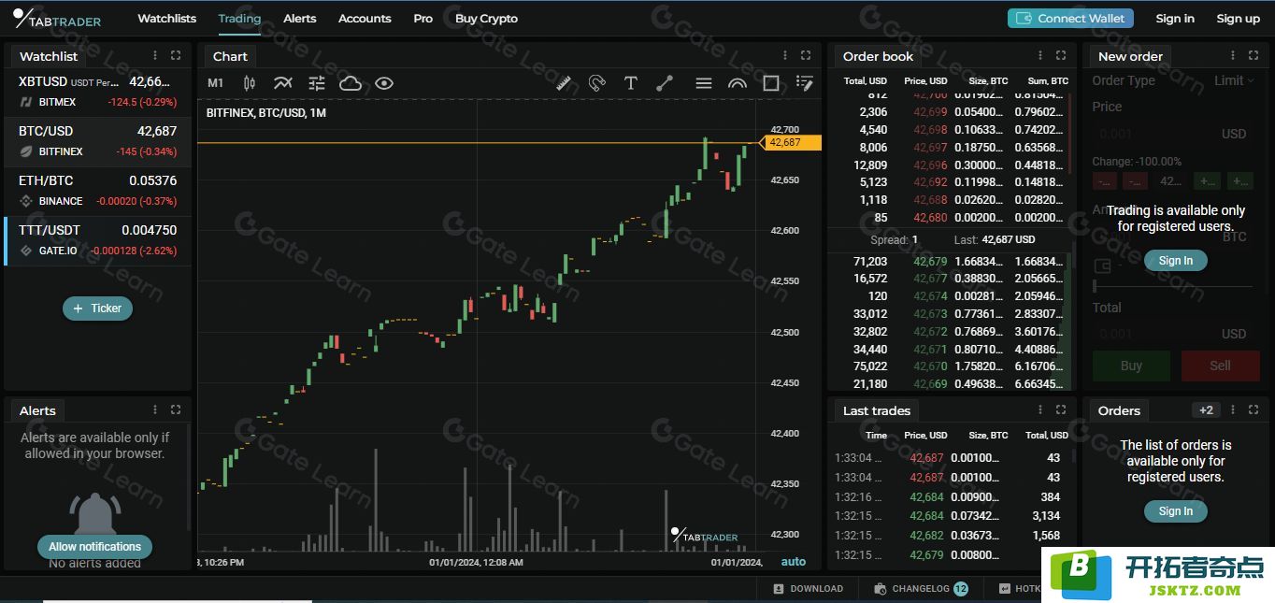Open Watchlist panel options menu
This screenshot has height=603, width=1275.
pyautogui.click(x=155, y=56)
